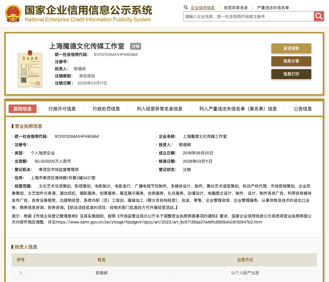Open the 企业信用信息 link

click(203, 8)
